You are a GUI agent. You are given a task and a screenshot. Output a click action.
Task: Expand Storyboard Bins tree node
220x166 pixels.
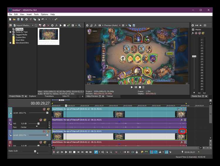10,43
